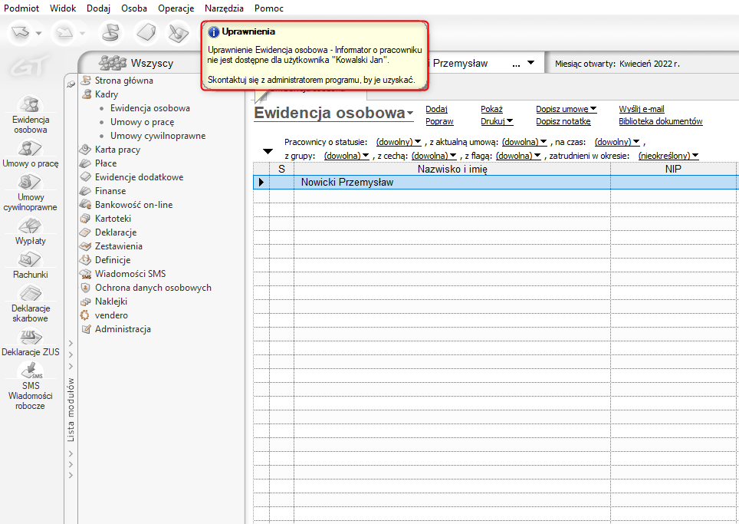Click the Dodaj link
739x524 pixels.
(x=436, y=109)
